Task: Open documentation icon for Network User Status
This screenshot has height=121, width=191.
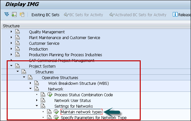Action: pyautogui.click(x=43, y=100)
